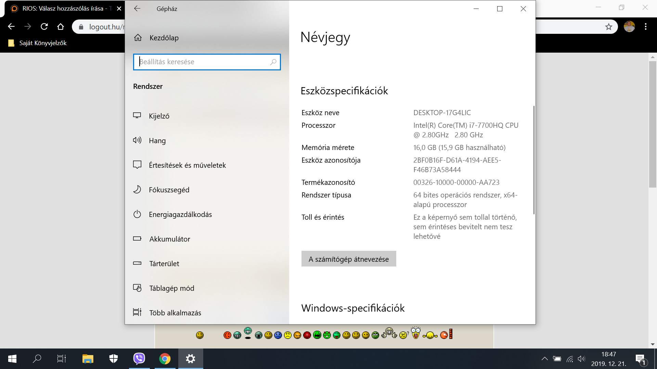This screenshot has height=369, width=657.
Task: Open Fókuszsegéd settings
Action: [x=169, y=190]
